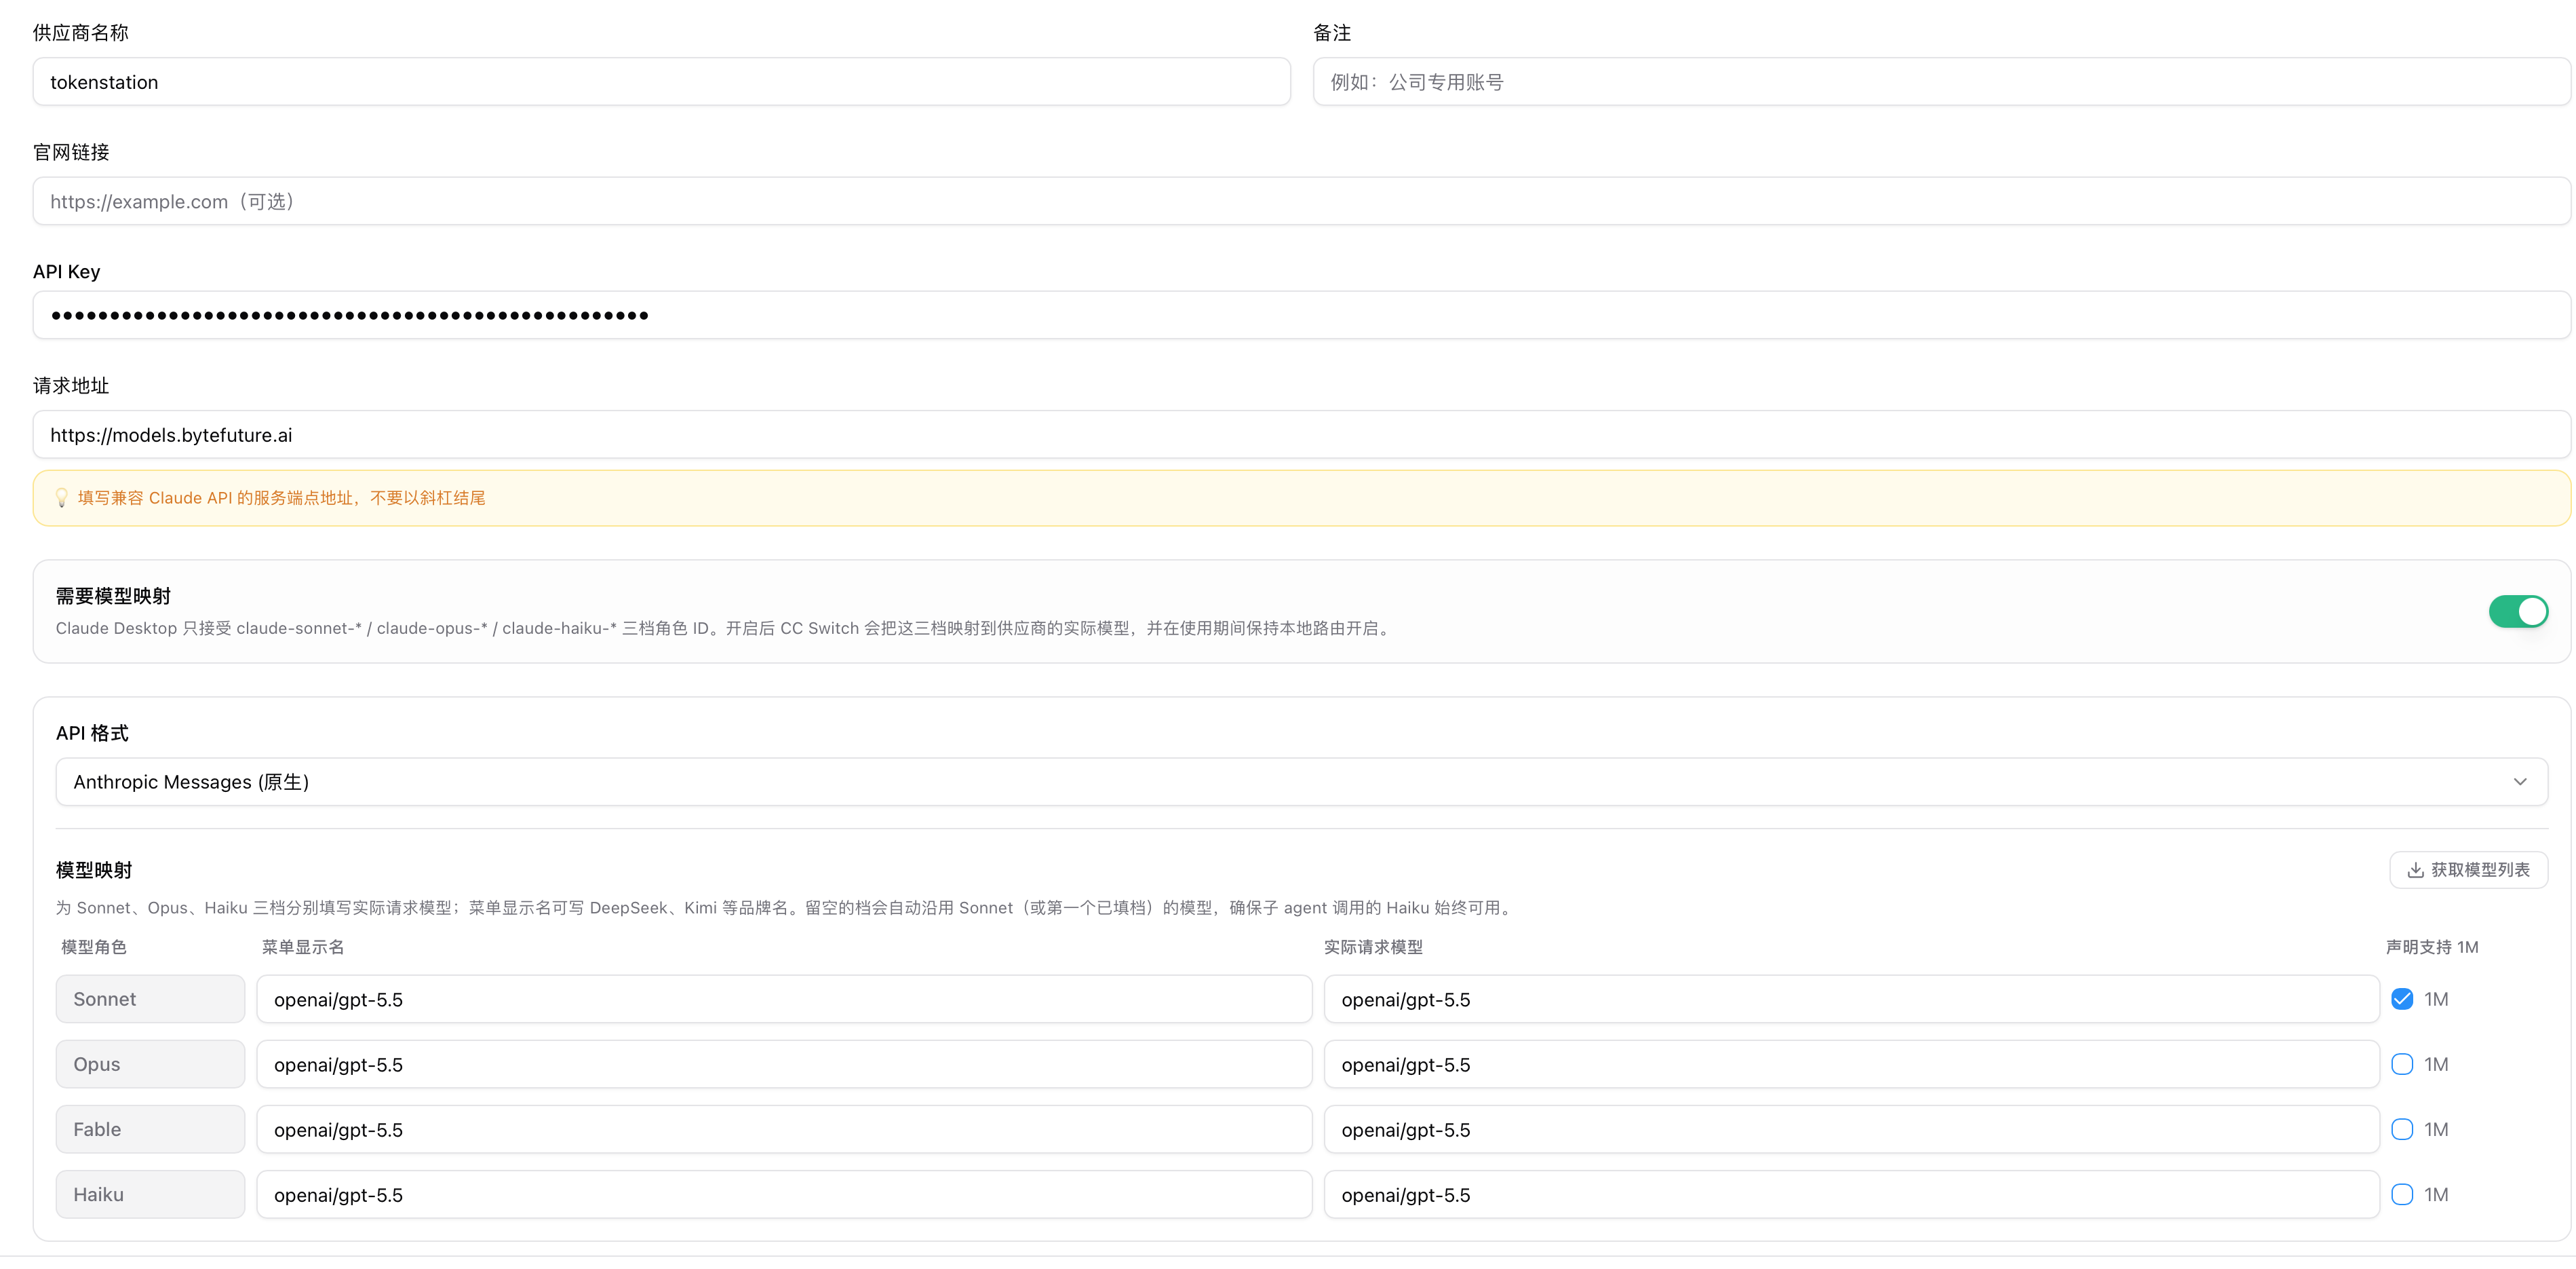The image size is (2576, 1269).
Task: Uncheck the Sonnet 1M checkbox
Action: tap(2402, 999)
